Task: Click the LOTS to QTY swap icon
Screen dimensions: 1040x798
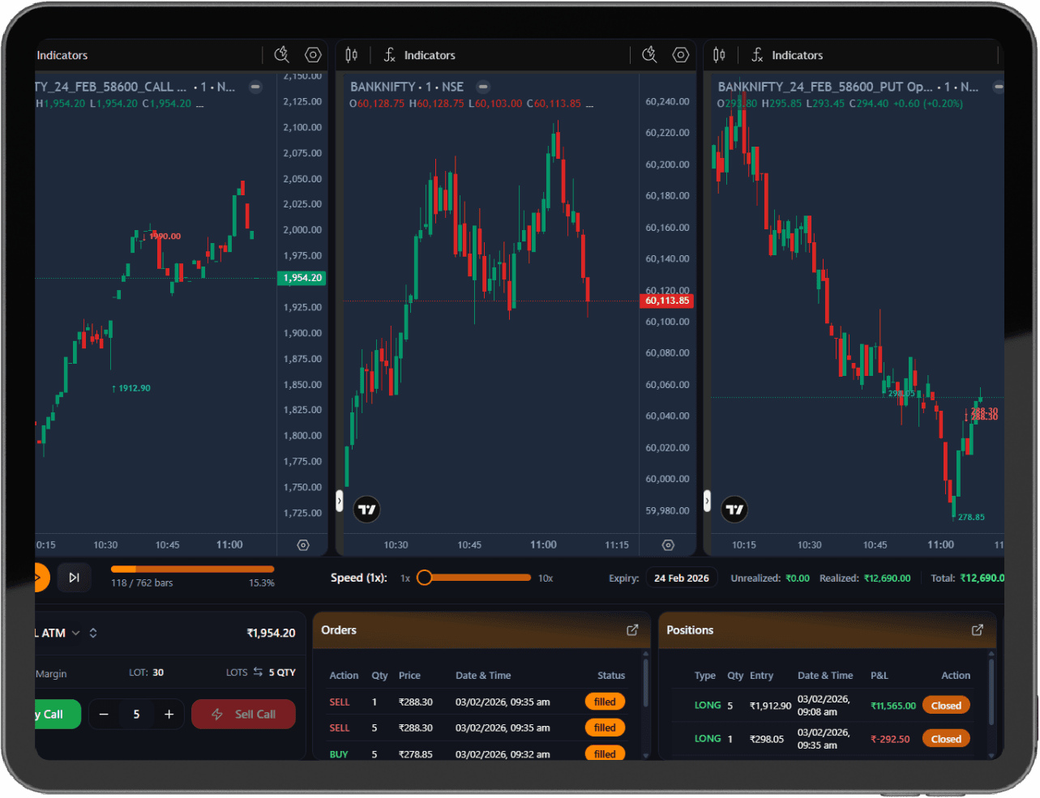Action: [x=258, y=672]
